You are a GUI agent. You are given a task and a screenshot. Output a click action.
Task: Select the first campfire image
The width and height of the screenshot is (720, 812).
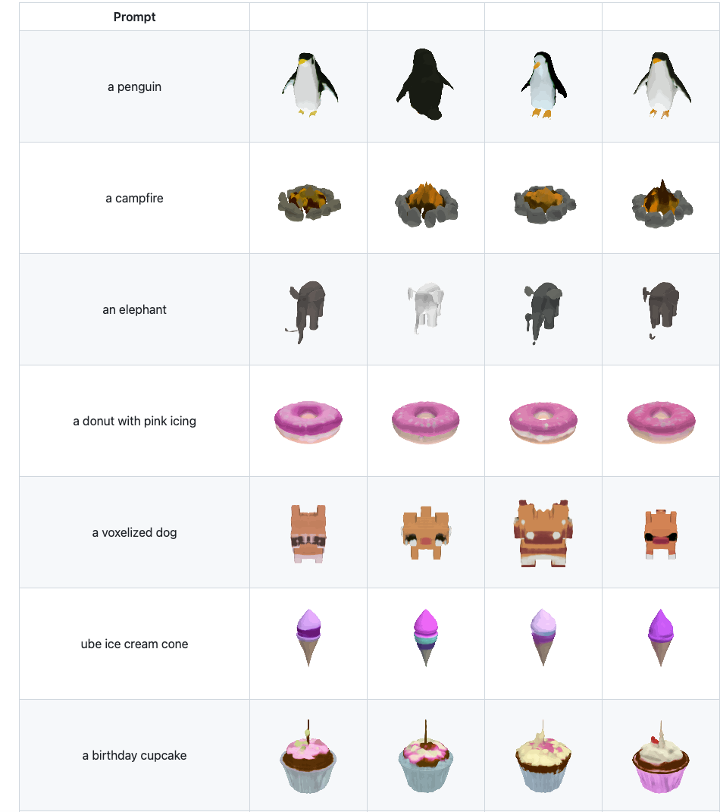(x=309, y=203)
